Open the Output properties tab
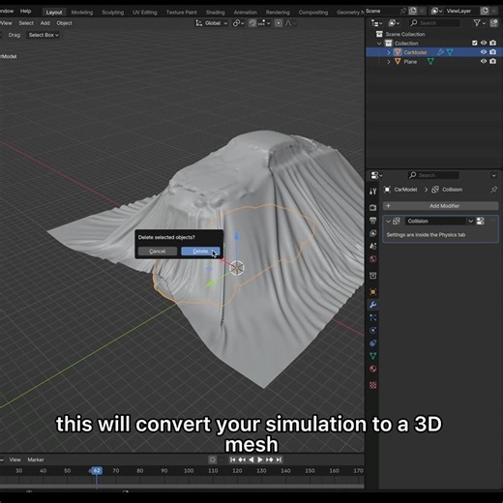503x503 pixels. coord(373,221)
